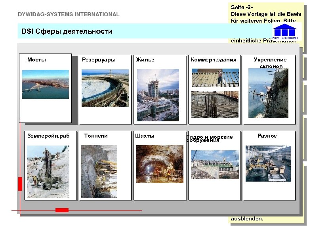Click the Шахты mine tunnel photo

[160, 164]
